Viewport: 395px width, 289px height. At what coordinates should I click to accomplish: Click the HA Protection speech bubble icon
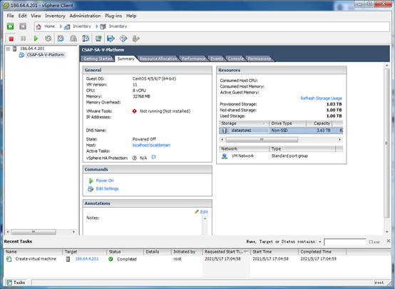(x=154, y=157)
